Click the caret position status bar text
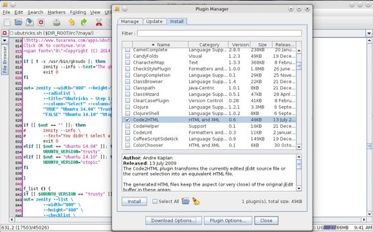 25,228
